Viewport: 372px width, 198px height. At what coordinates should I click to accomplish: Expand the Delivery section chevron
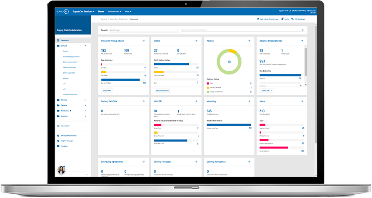pos(85,105)
